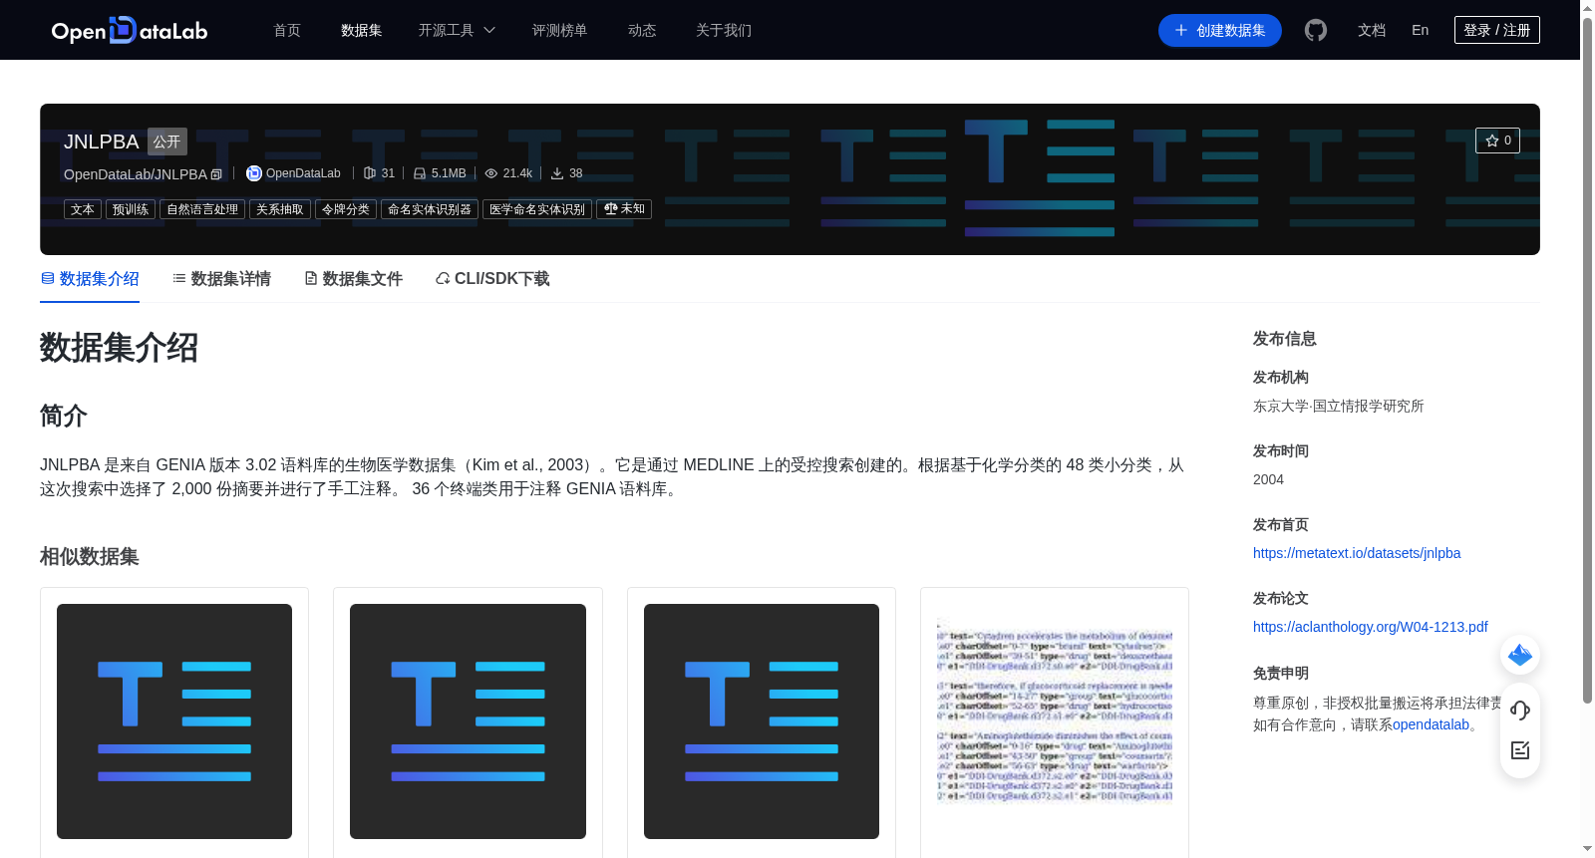Click the downloads icon showing 38
Viewport: 1595px width, 858px height.
tap(557, 173)
